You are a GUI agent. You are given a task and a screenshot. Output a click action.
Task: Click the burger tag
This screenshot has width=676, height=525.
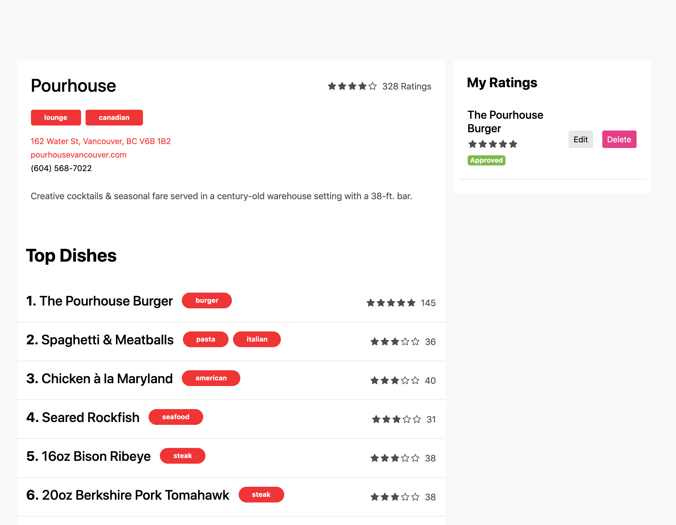pyautogui.click(x=207, y=300)
